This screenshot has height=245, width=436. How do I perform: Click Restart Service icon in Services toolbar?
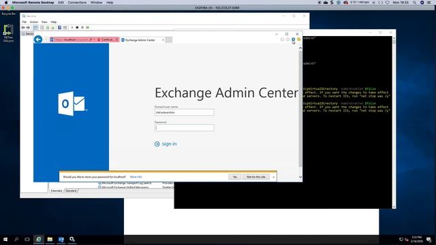tap(88, 27)
